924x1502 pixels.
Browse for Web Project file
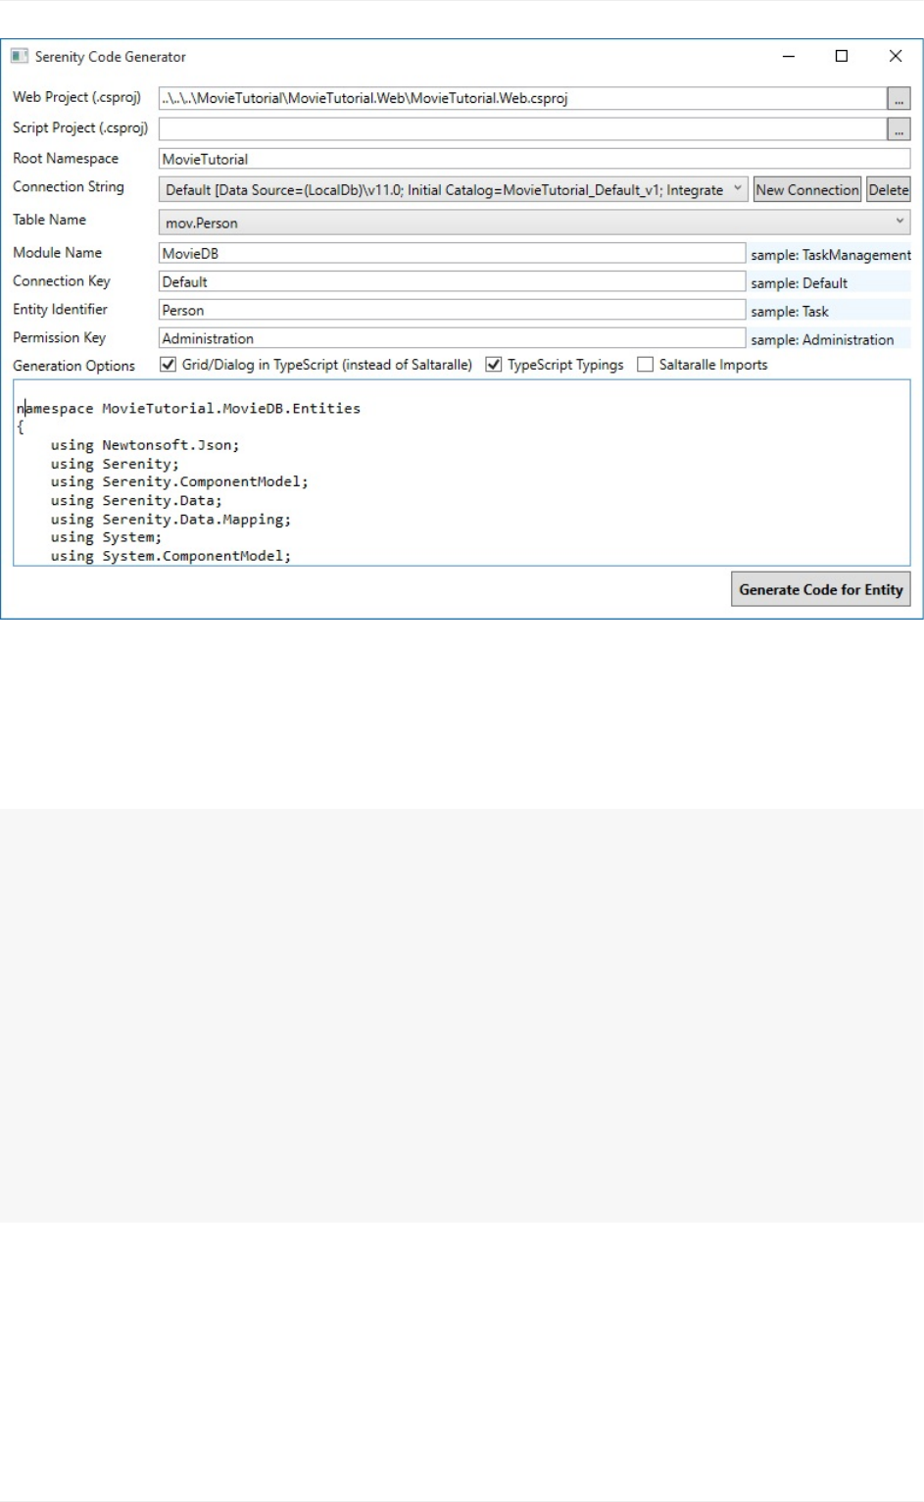(899, 99)
